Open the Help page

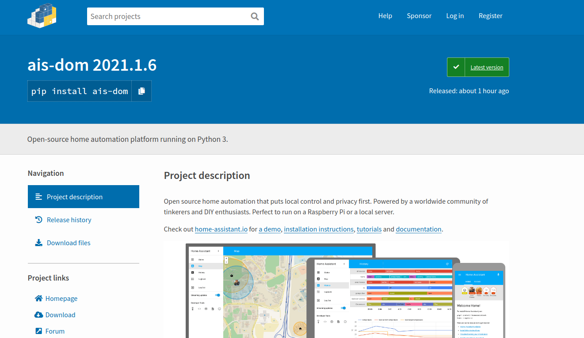(385, 16)
